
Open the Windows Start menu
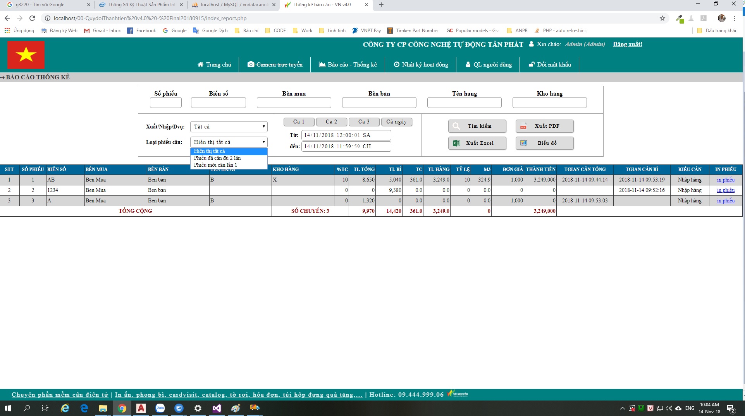click(8, 408)
